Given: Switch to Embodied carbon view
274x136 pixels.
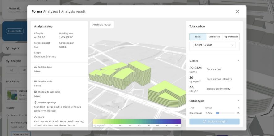Looking at the screenshot, I should coord(214,37).
